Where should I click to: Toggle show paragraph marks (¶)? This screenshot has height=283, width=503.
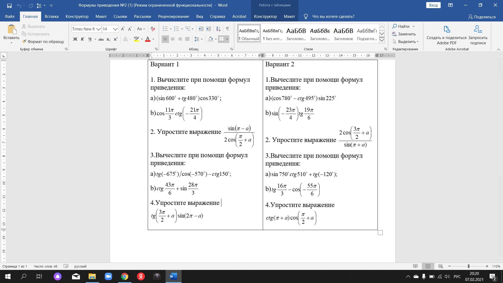[227, 29]
